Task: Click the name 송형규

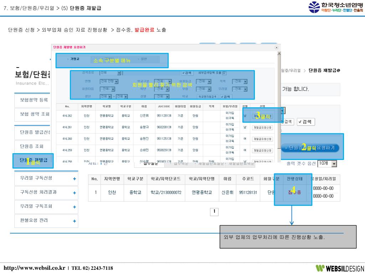Action: coord(144,127)
